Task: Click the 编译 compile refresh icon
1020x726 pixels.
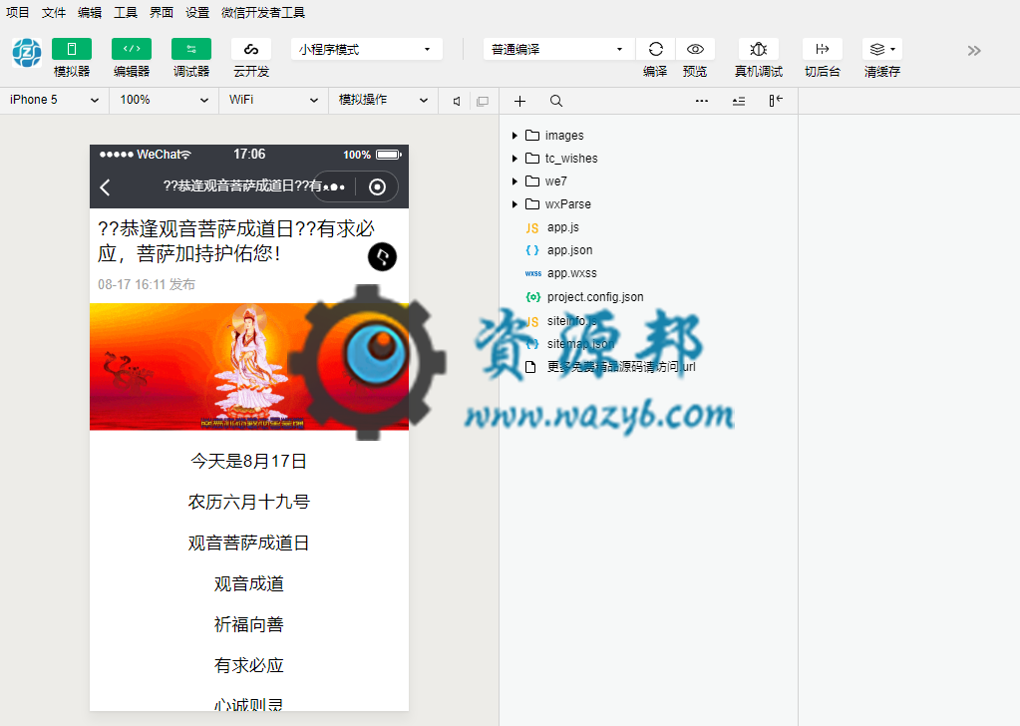Action: [x=656, y=49]
